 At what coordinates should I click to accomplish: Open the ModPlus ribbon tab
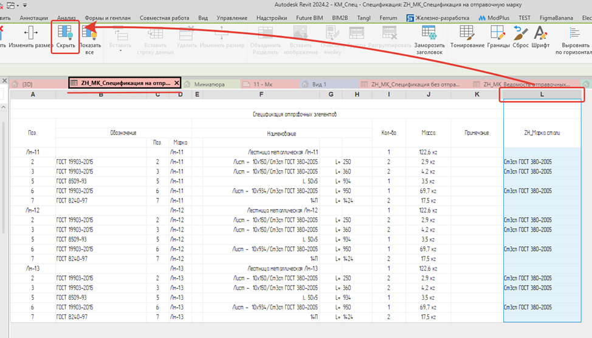pyautogui.click(x=494, y=18)
